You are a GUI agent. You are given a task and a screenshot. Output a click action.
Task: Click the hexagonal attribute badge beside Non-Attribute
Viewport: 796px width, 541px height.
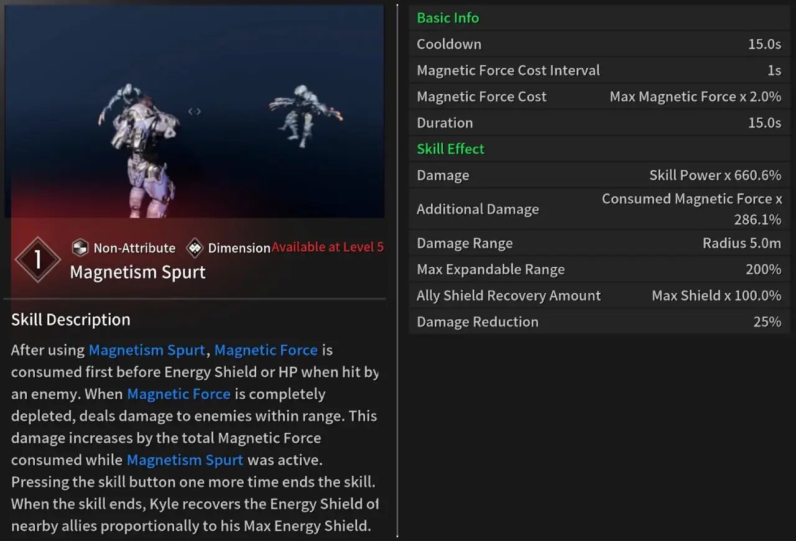(x=79, y=247)
